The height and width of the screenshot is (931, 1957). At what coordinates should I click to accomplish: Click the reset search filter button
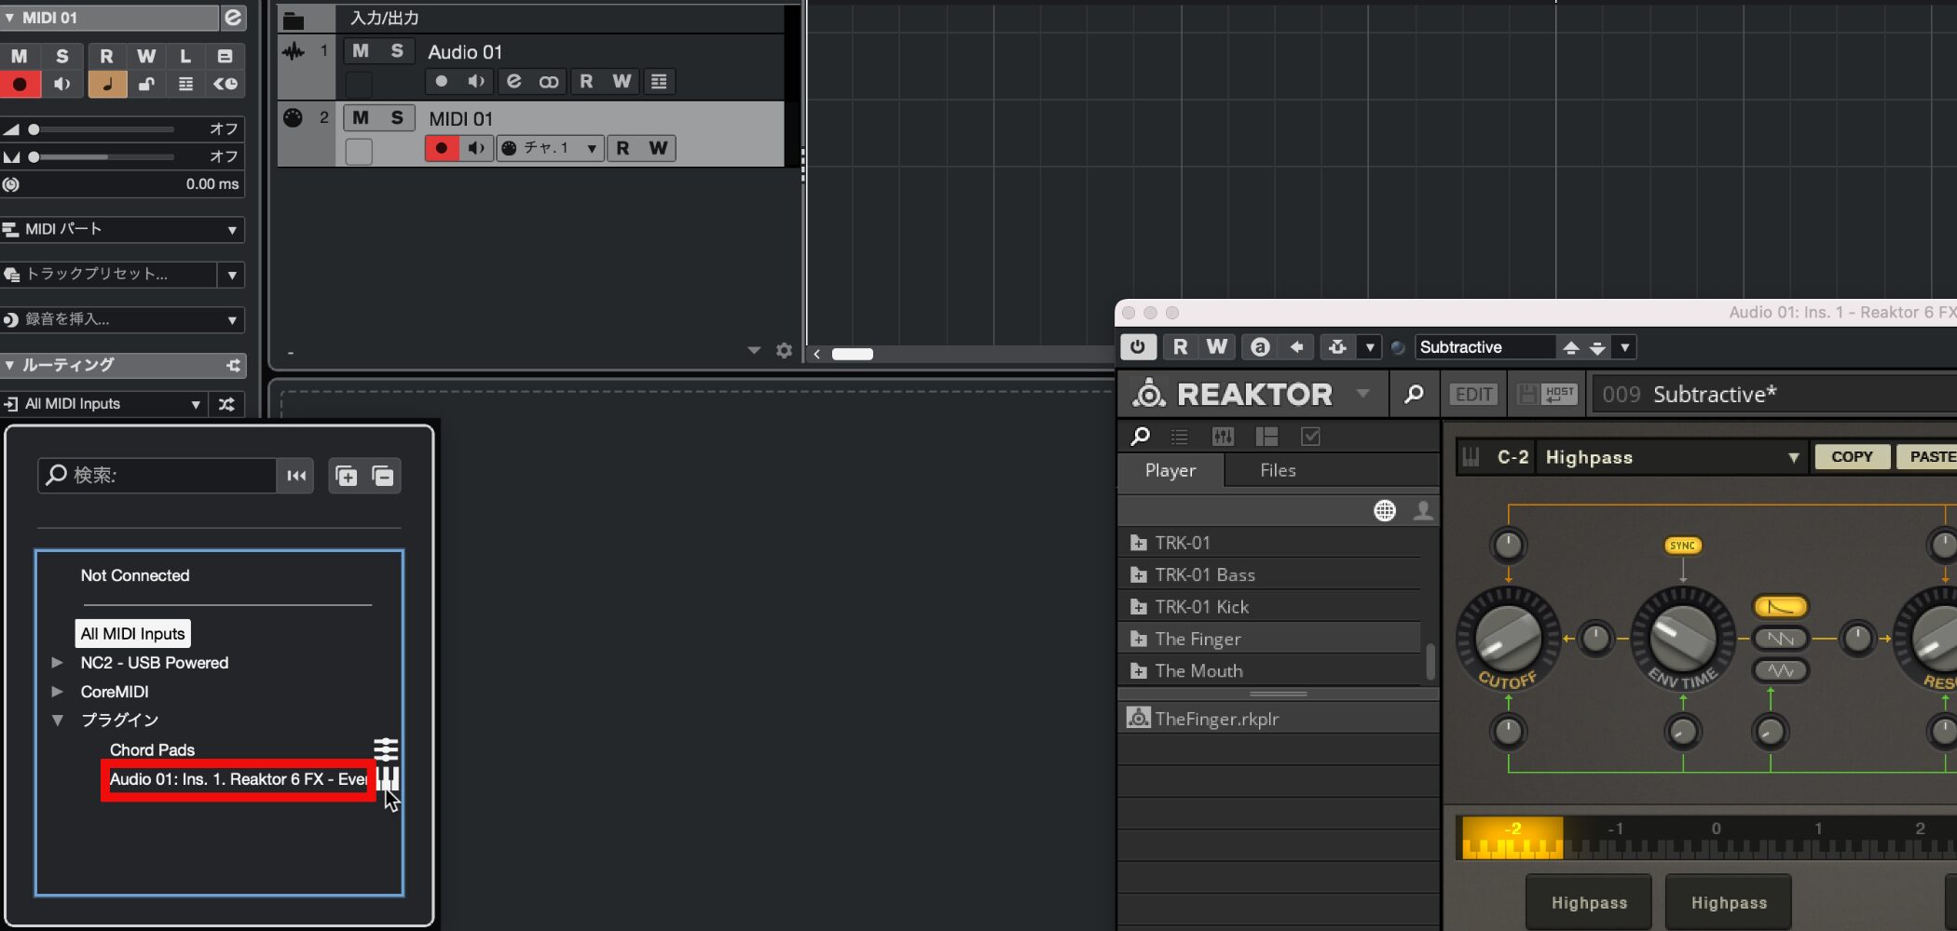point(296,476)
